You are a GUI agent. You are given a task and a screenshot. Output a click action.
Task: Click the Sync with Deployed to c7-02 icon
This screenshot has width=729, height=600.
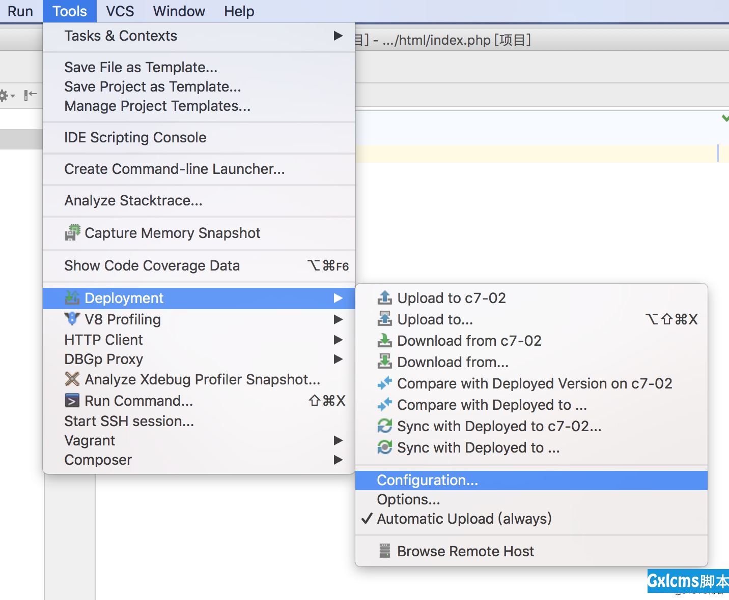(x=384, y=426)
